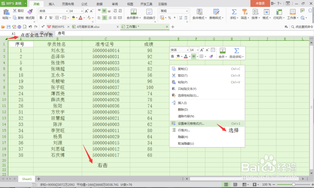Select the Sheet1 sheet tab
Image resolution: width=314 pixels, height=188 pixels.
pyautogui.click(x=27, y=179)
